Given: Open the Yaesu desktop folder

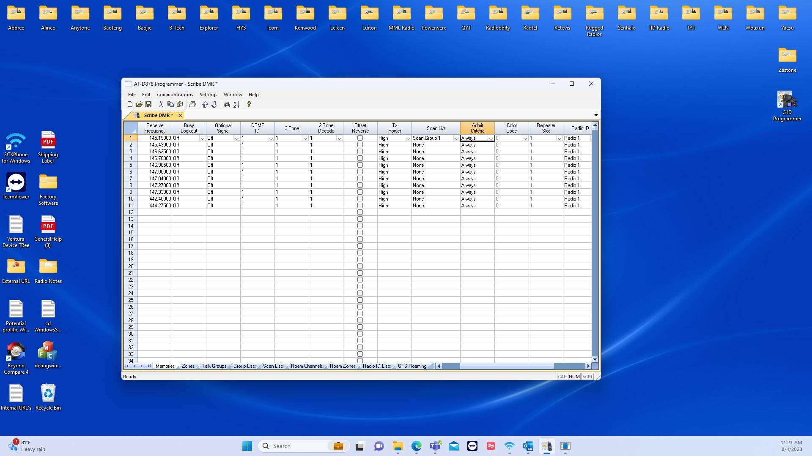Looking at the screenshot, I should click(x=787, y=18).
